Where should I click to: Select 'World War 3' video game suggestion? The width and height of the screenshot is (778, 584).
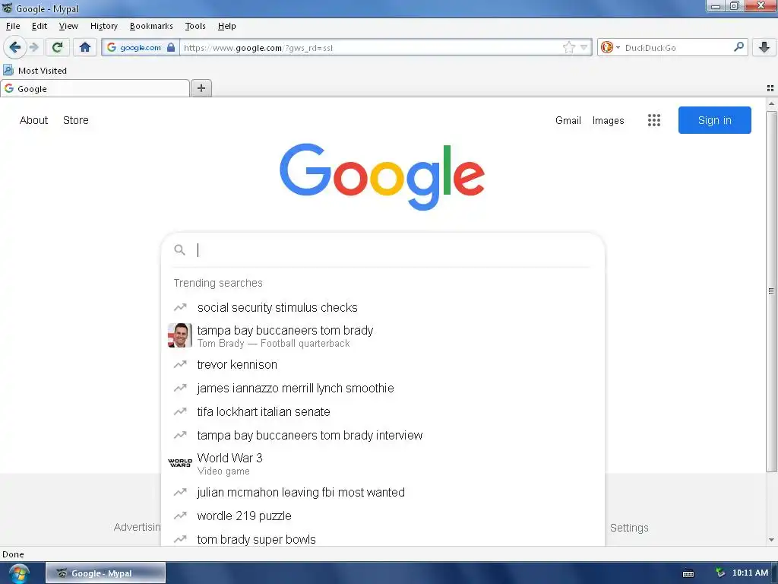(x=383, y=463)
